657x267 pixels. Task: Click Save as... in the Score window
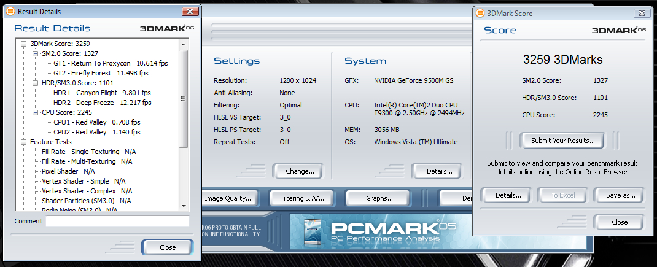(619, 196)
